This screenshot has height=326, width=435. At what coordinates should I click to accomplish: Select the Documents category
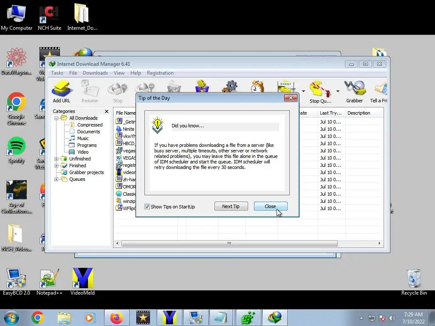[x=88, y=132]
